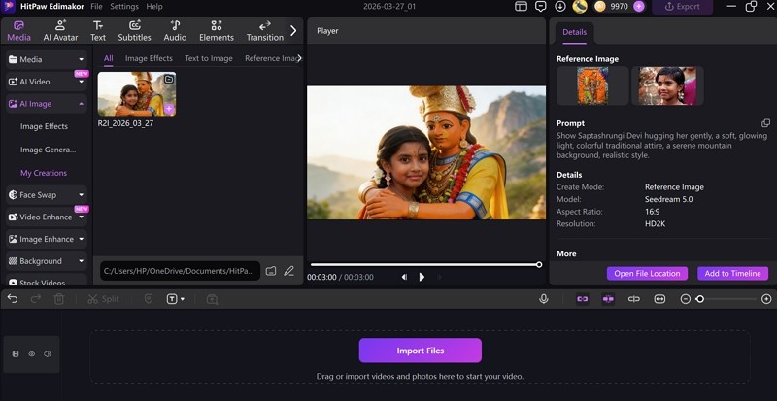The width and height of the screenshot is (777, 401).
Task: Select the Subtitles tool icon
Action: click(134, 25)
